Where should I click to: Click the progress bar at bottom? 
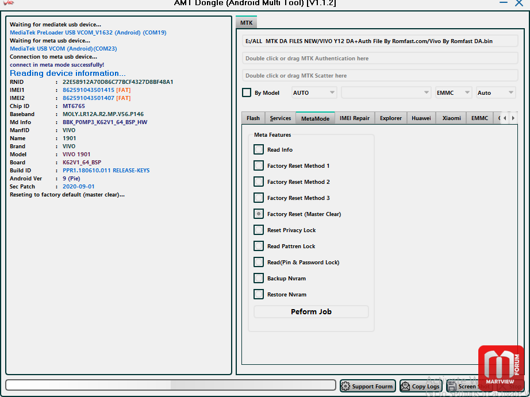pos(171,385)
